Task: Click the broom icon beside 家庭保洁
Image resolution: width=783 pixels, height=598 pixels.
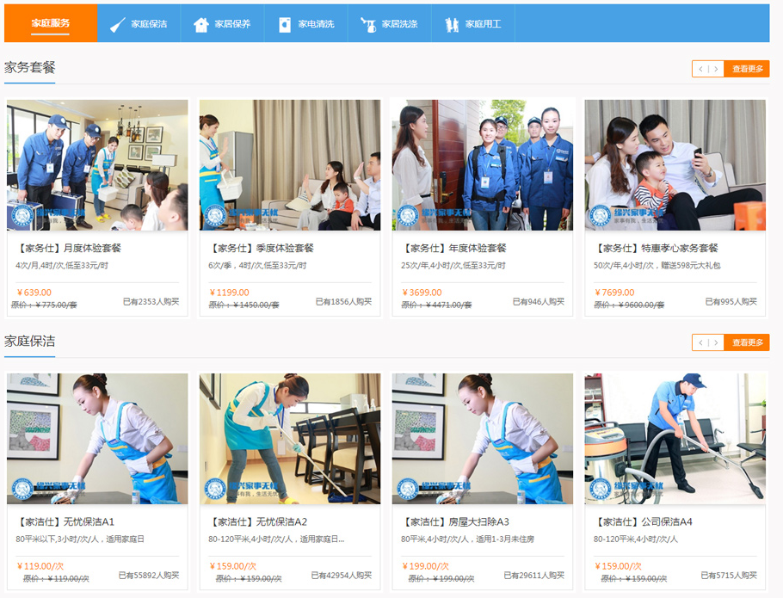Action: tap(118, 25)
